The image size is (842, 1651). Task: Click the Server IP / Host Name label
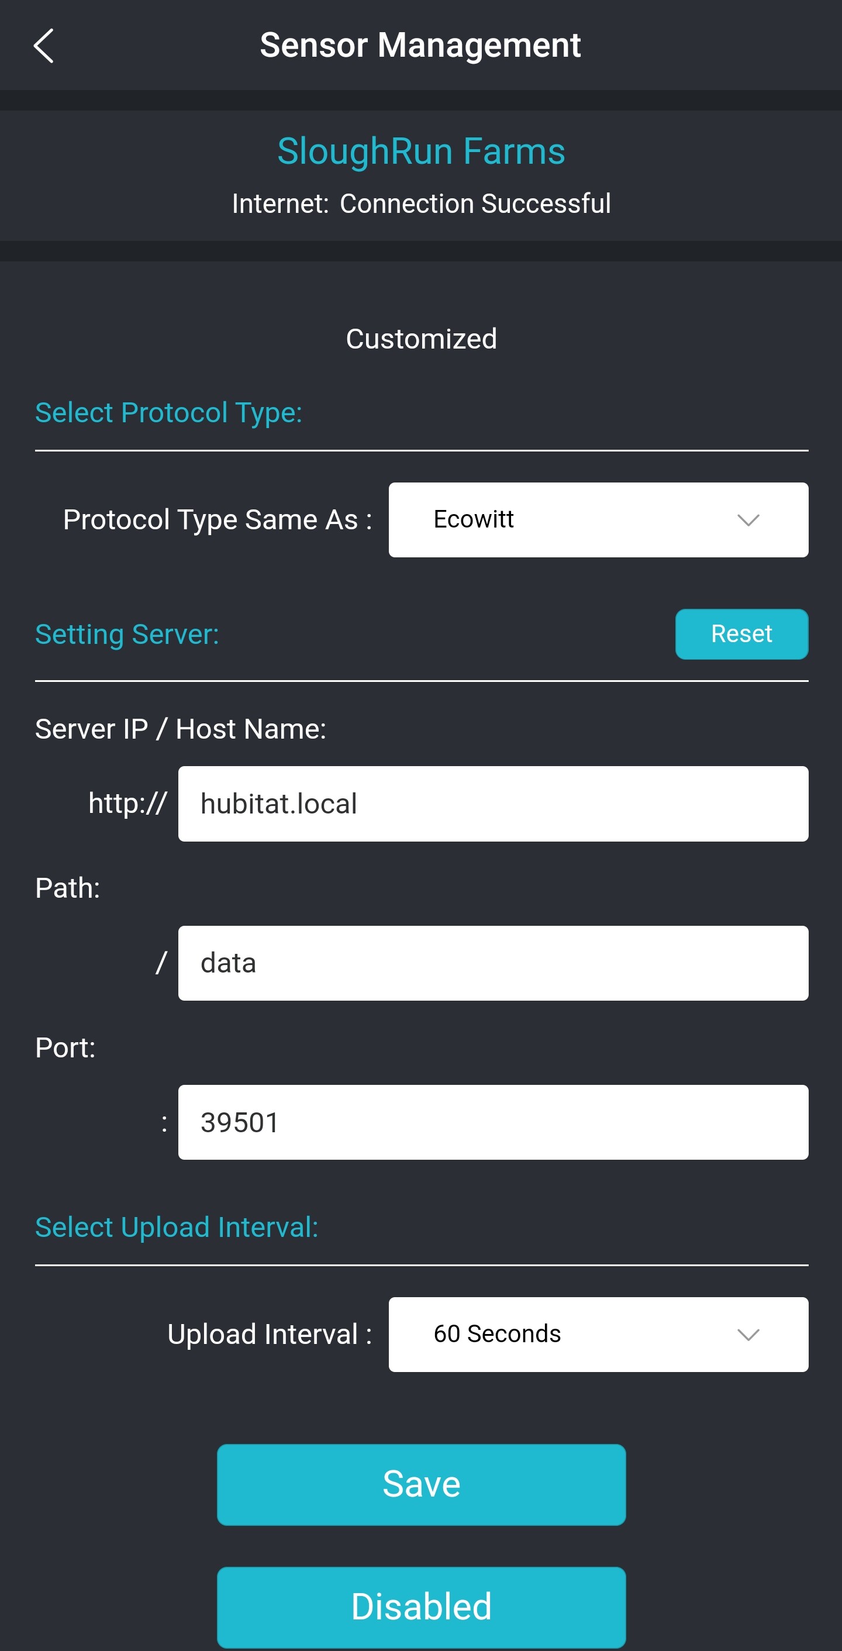pyautogui.click(x=181, y=729)
